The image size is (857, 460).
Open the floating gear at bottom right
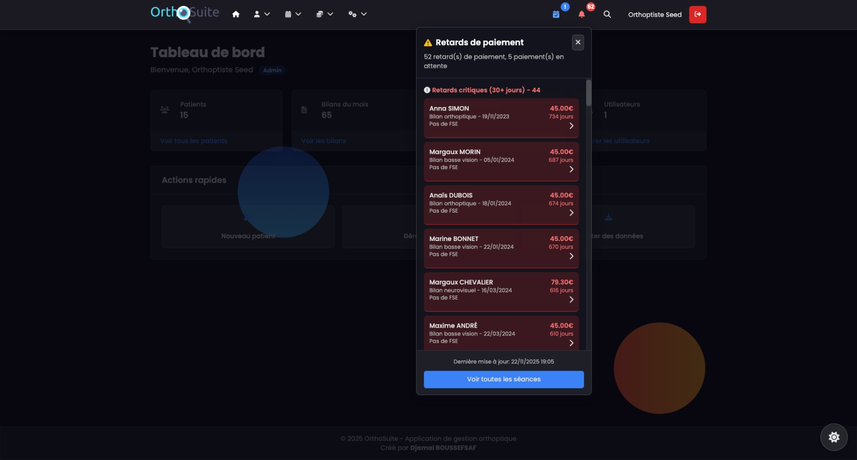(834, 437)
